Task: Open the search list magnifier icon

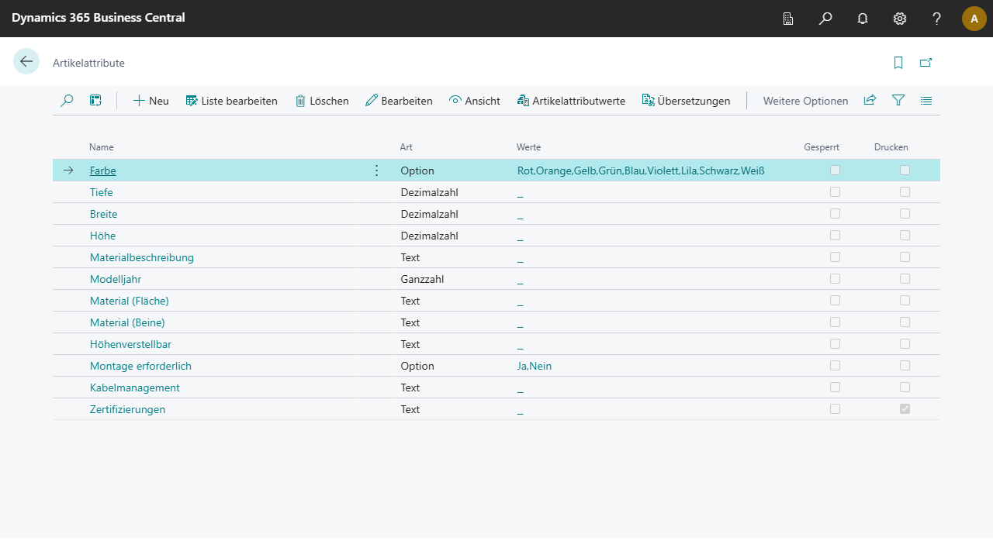Action: click(67, 101)
